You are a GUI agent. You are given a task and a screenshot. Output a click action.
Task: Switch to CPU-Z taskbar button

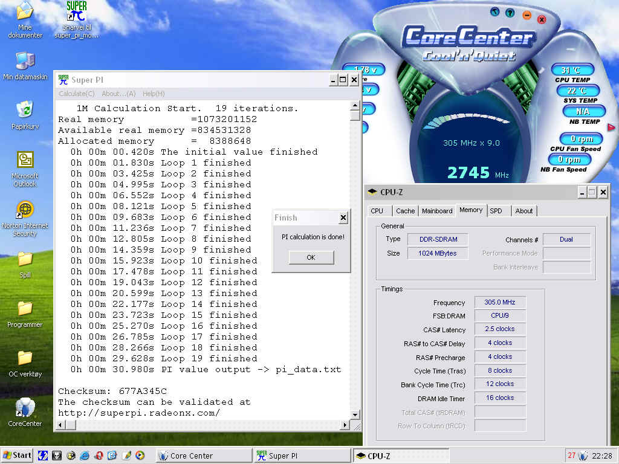pos(400,456)
